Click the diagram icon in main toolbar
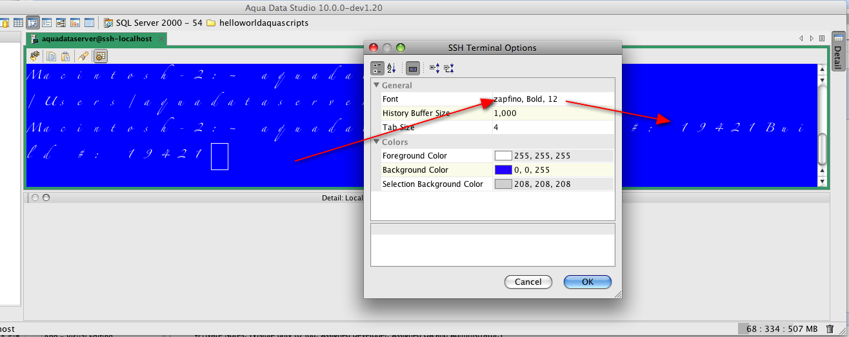 click(60, 23)
